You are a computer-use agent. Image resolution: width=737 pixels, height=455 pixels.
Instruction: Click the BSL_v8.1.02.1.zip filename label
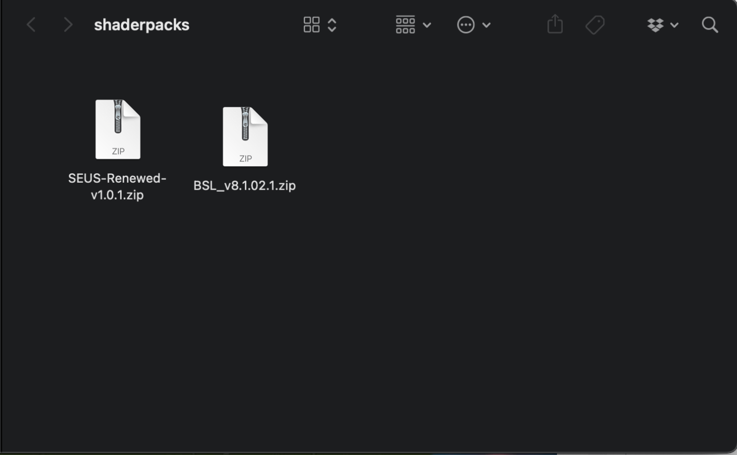[244, 185]
